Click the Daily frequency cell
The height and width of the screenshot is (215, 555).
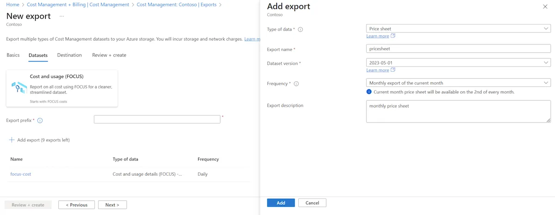pyautogui.click(x=203, y=174)
